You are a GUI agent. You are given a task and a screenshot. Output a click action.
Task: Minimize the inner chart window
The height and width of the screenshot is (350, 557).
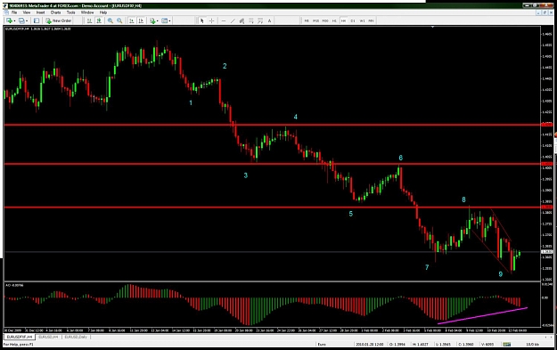pos(539,12)
